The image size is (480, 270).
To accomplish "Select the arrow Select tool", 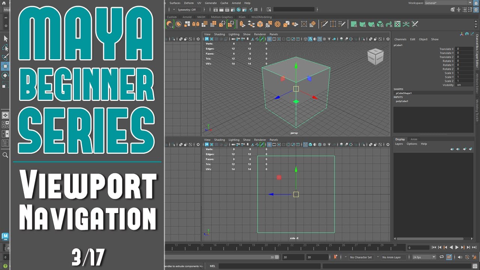I will click(6, 39).
